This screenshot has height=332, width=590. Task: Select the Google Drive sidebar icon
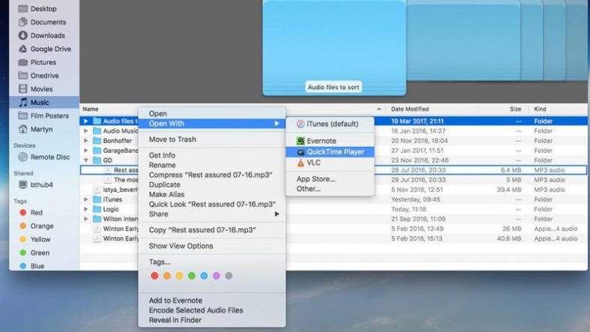23,49
